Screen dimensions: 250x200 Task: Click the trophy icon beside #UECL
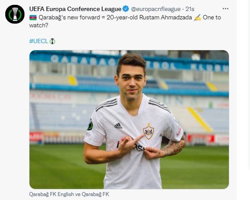(x=52, y=41)
